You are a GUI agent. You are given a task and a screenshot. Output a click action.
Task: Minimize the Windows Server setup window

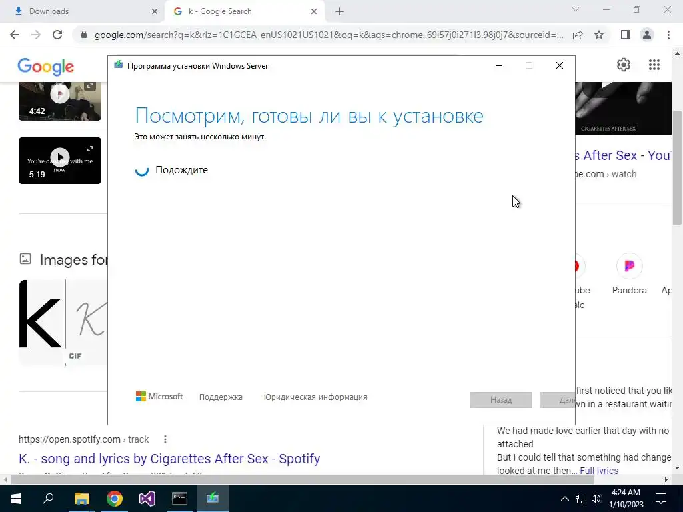pyautogui.click(x=499, y=66)
